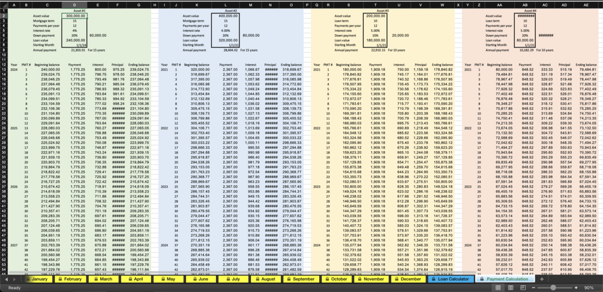Open the May sheet tab
This screenshot has width=603, height=292.
pos(167,279)
